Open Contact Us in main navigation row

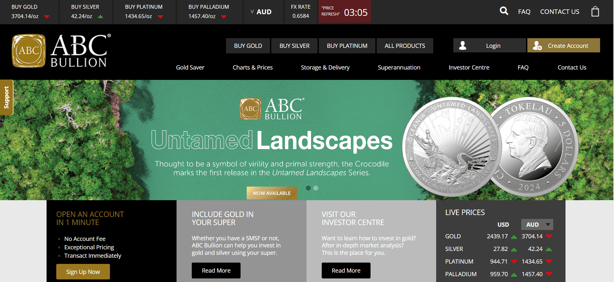pyautogui.click(x=572, y=67)
